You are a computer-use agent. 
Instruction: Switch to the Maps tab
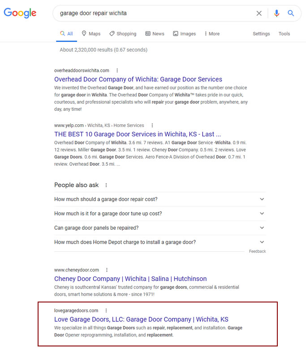91,34
